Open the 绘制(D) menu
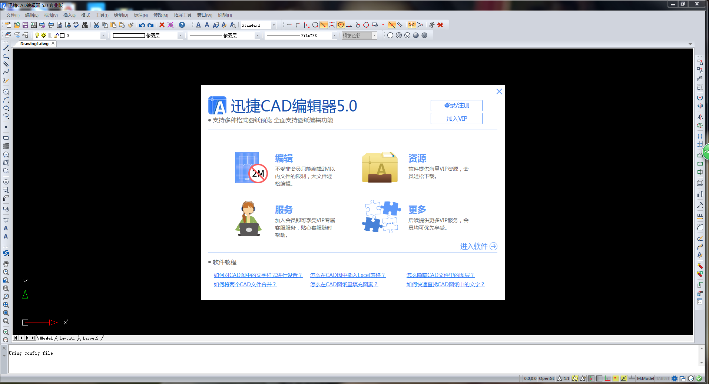Screen dimensions: 709x384 [x=121, y=15]
